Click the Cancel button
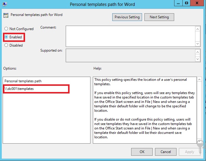This screenshot has width=206, height=161. 166,152
